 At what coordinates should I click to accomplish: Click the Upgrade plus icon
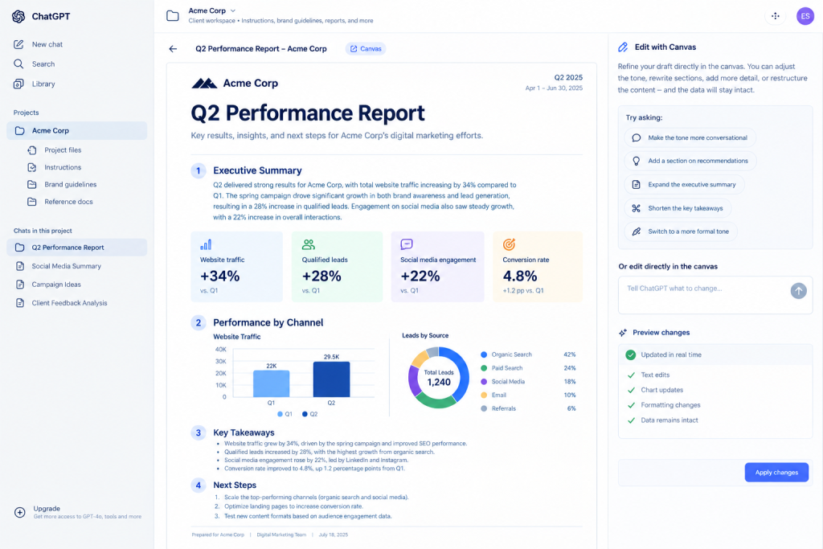click(x=20, y=512)
